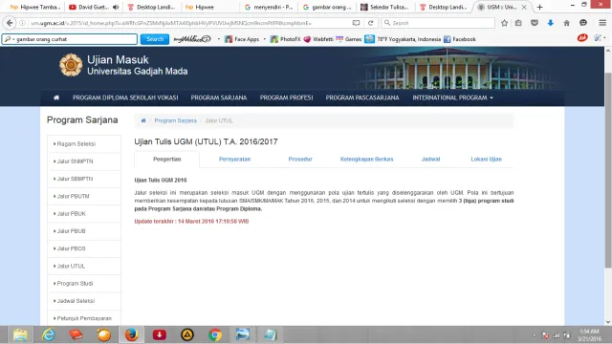Click the gambar orang curhat search field

(x=70, y=39)
